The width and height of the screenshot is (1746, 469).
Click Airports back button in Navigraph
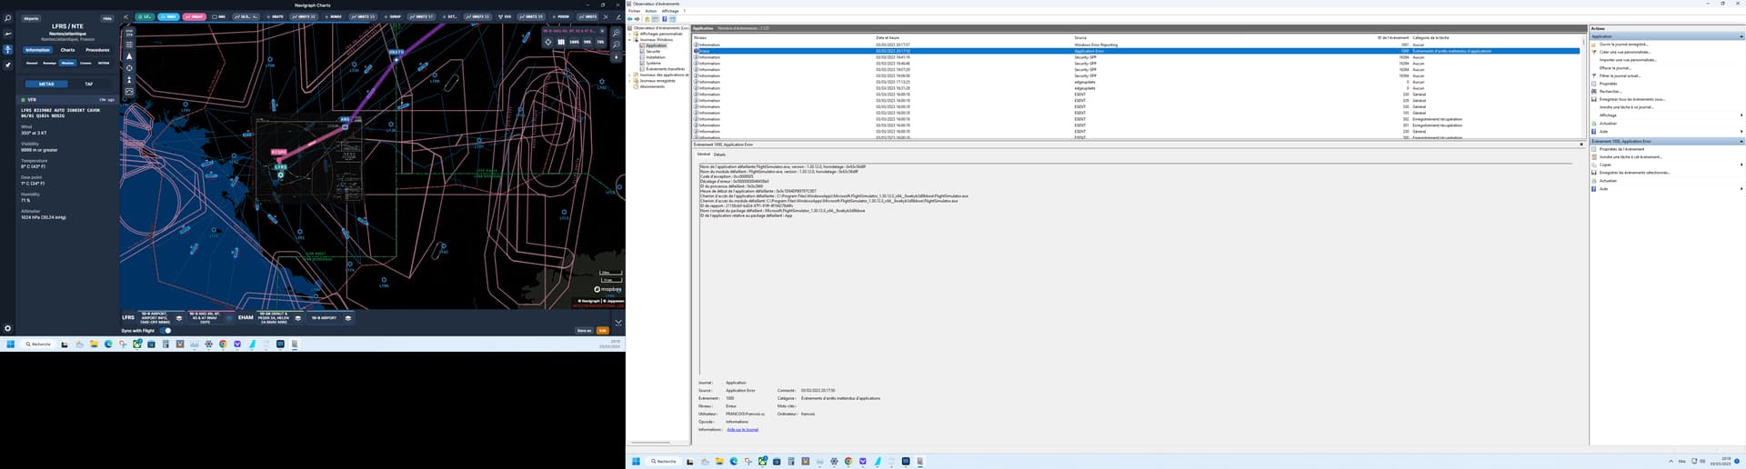tap(31, 18)
